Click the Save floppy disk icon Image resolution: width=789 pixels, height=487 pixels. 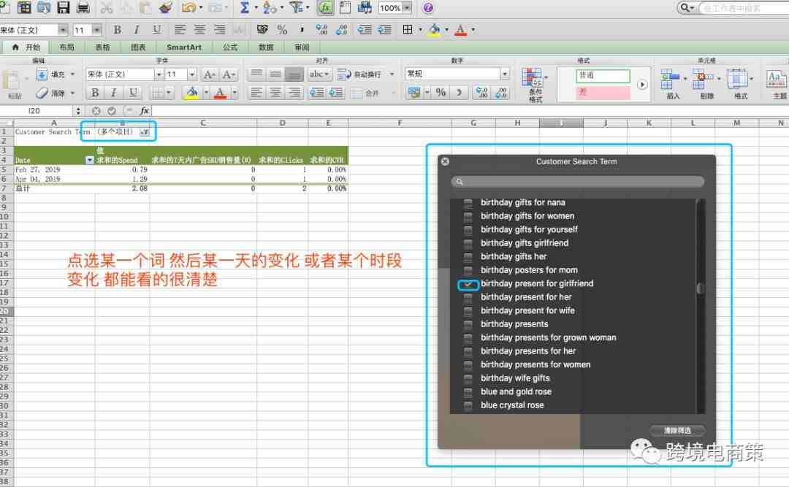[64, 7]
